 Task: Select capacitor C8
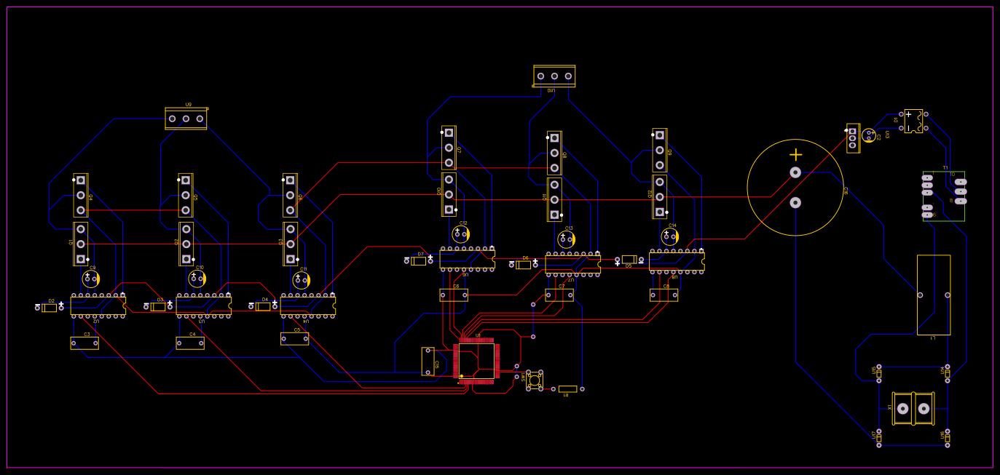664,295
